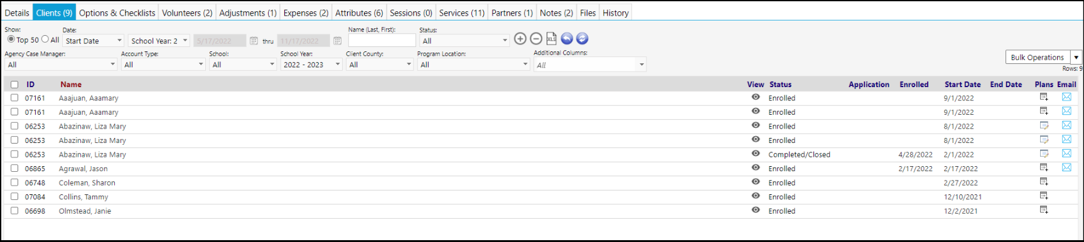View the Coleman, Sharon record via eye icon
Screen dimensions: 1084x242
point(755,182)
